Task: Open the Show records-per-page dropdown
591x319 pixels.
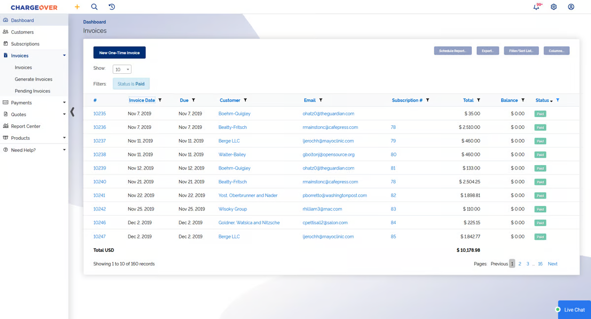Action: tap(122, 70)
